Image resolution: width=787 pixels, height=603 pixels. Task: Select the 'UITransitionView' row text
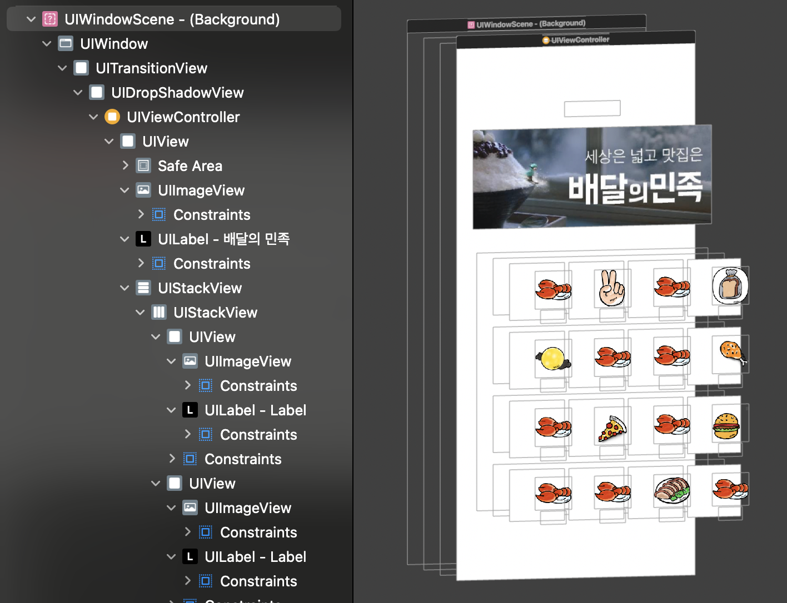[151, 68]
